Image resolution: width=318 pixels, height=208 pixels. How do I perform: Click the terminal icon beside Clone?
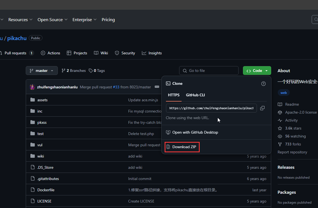pyautogui.click(x=168, y=83)
